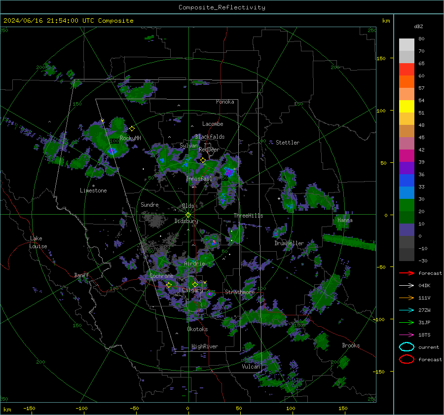The width and height of the screenshot is (444, 415).
Task: Click the 30 dBZ light blue swatch
Action: click(407, 192)
